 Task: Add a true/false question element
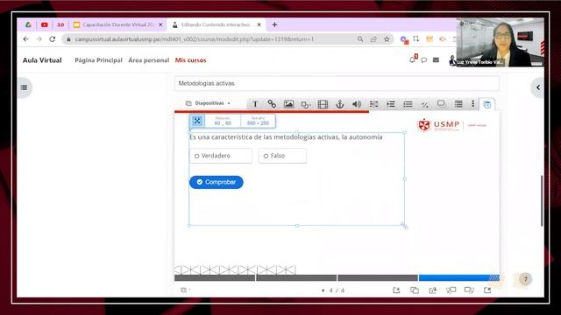coord(424,104)
